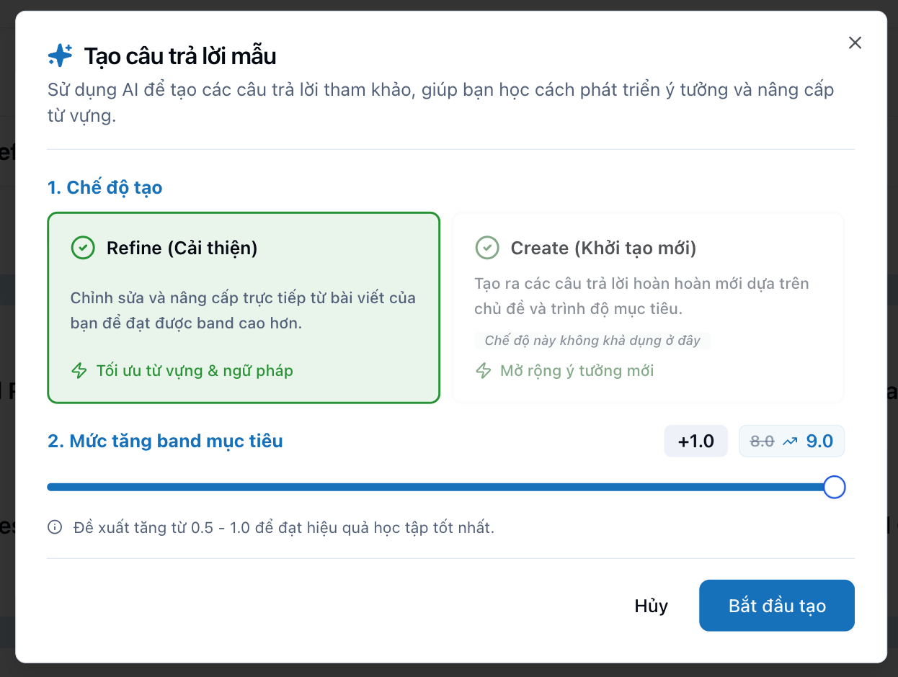Click the checkmark icon on Create card
Viewport: 898px width, 677px height.
coord(487,248)
